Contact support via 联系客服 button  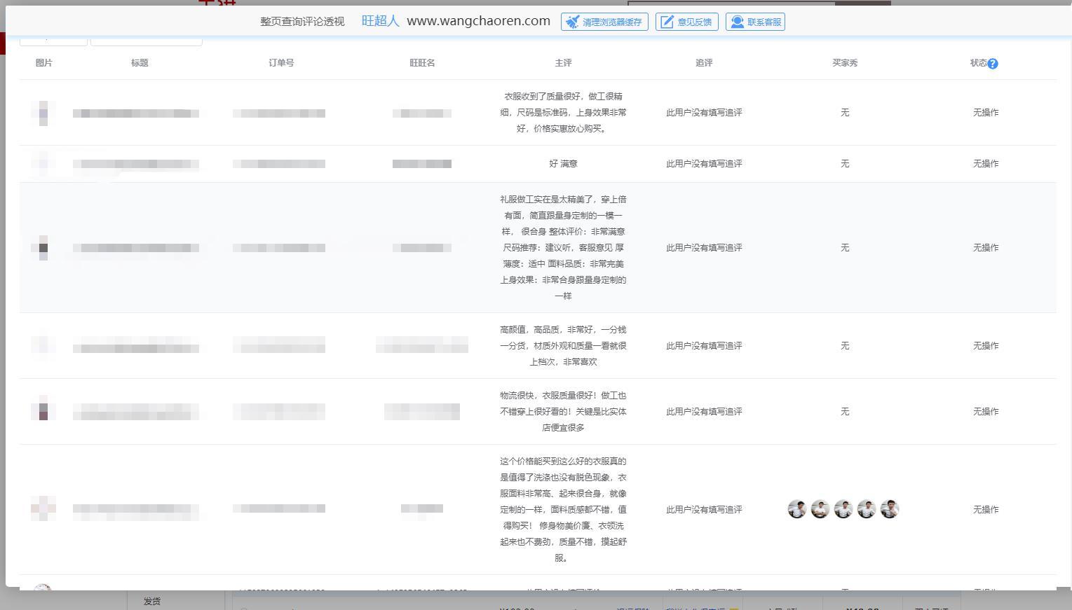(755, 22)
